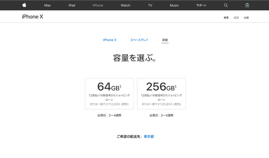Open the shopping bag icon

pyautogui.click(x=247, y=5)
